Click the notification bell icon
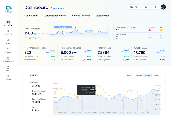 146,7
